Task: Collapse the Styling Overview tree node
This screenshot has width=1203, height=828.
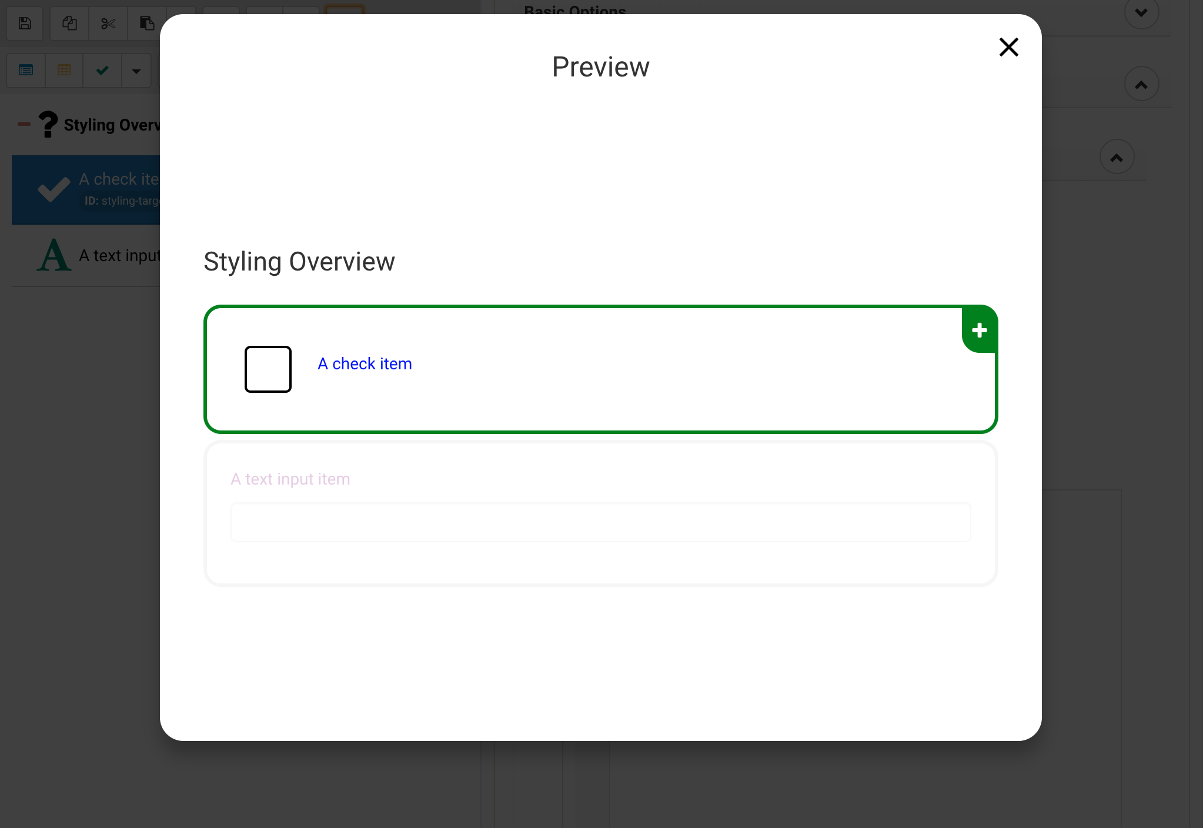Action: tap(24, 124)
